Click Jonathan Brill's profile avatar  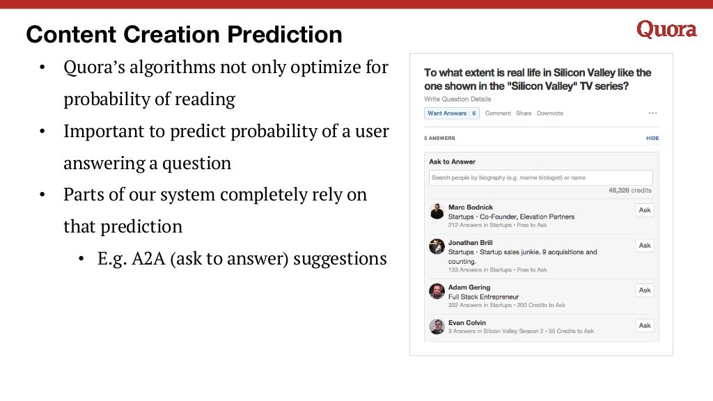coord(437,246)
